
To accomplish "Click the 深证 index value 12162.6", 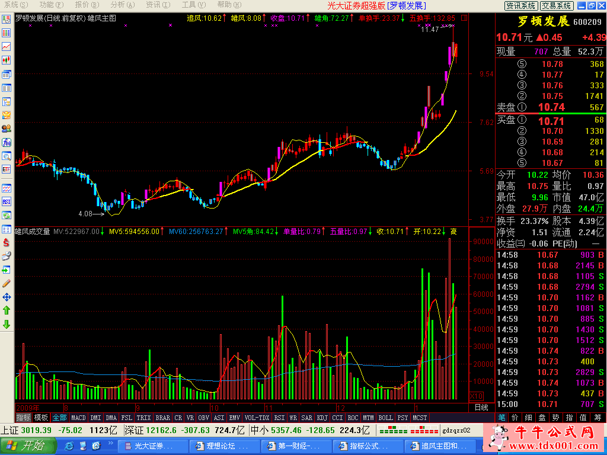I will click(161, 430).
